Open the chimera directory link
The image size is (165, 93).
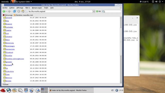click(x=9, y=37)
